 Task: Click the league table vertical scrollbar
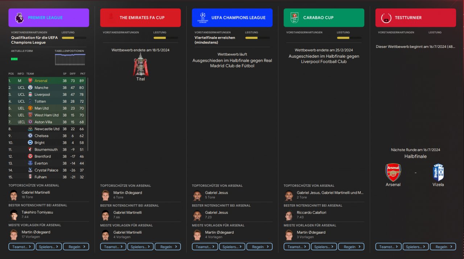click(x=88, y=114)
